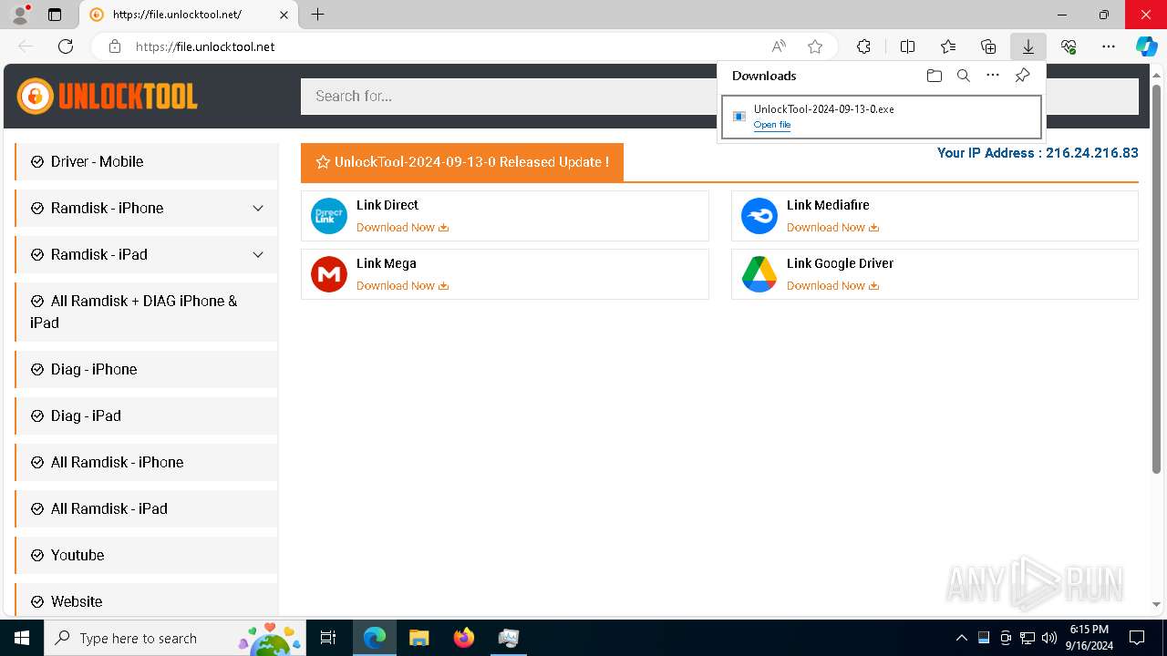This screenshot has height=656, width=1167.
Task: Open the Website sidebar item
Action: point(147,600)
